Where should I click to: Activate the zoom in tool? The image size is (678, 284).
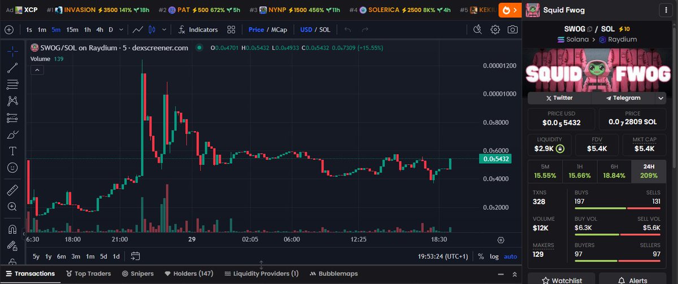12,207
